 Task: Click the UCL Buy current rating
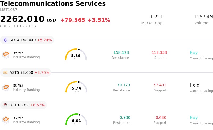click(194, 118)
